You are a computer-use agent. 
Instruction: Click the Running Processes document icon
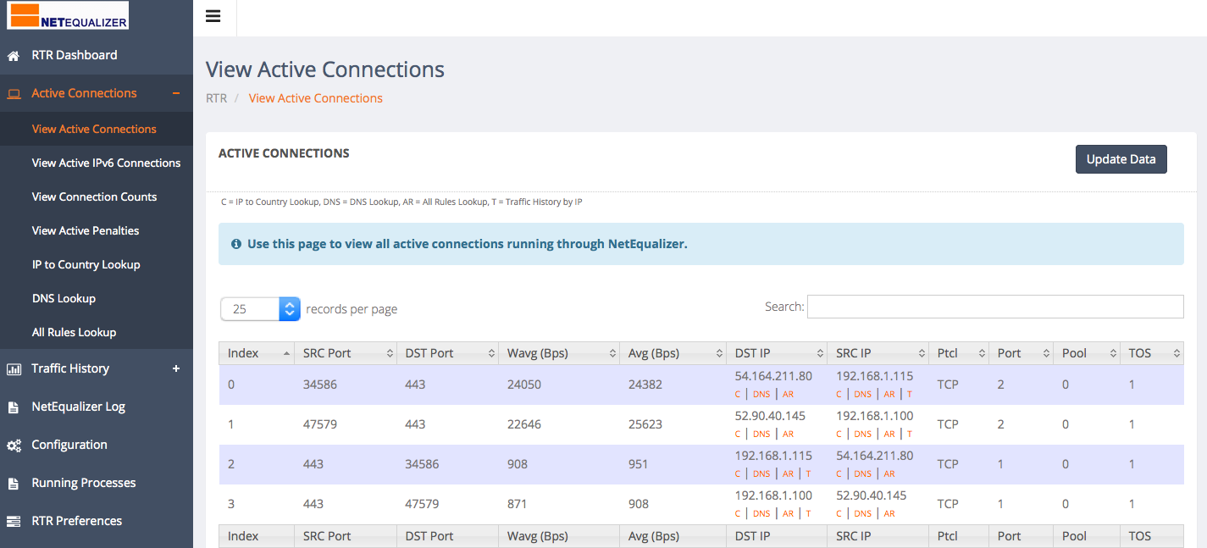click(x=14, y=484)
